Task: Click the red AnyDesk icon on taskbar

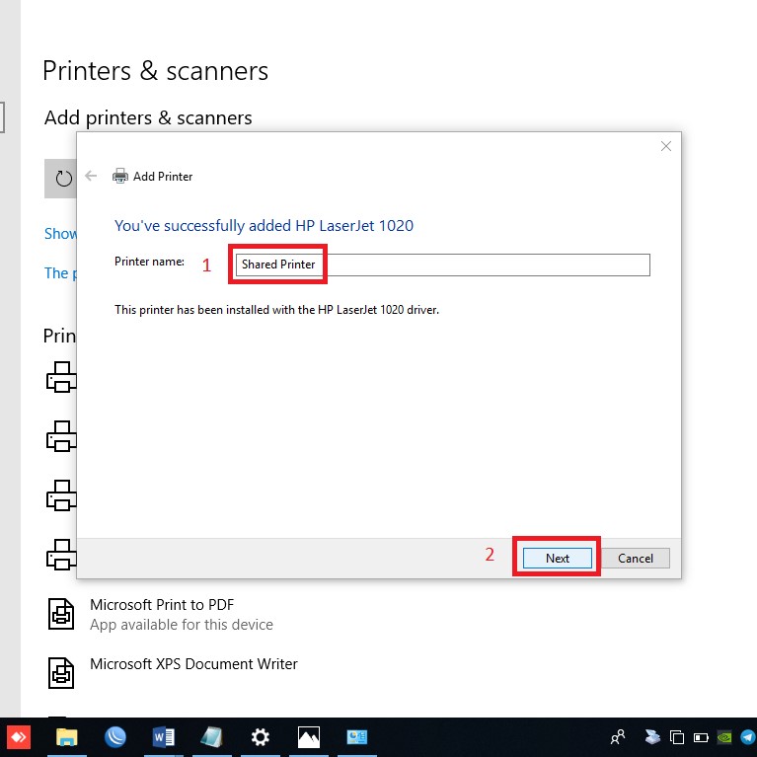Action: click(19, 736)
